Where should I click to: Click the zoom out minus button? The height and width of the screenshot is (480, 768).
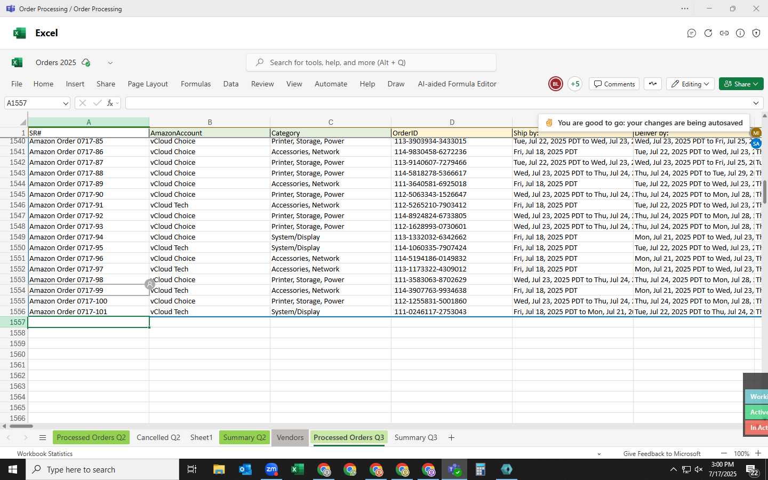[x=724, y=453]
